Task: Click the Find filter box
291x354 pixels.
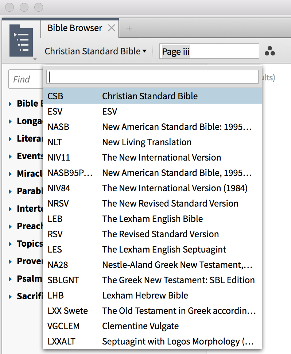Action: 26,80
